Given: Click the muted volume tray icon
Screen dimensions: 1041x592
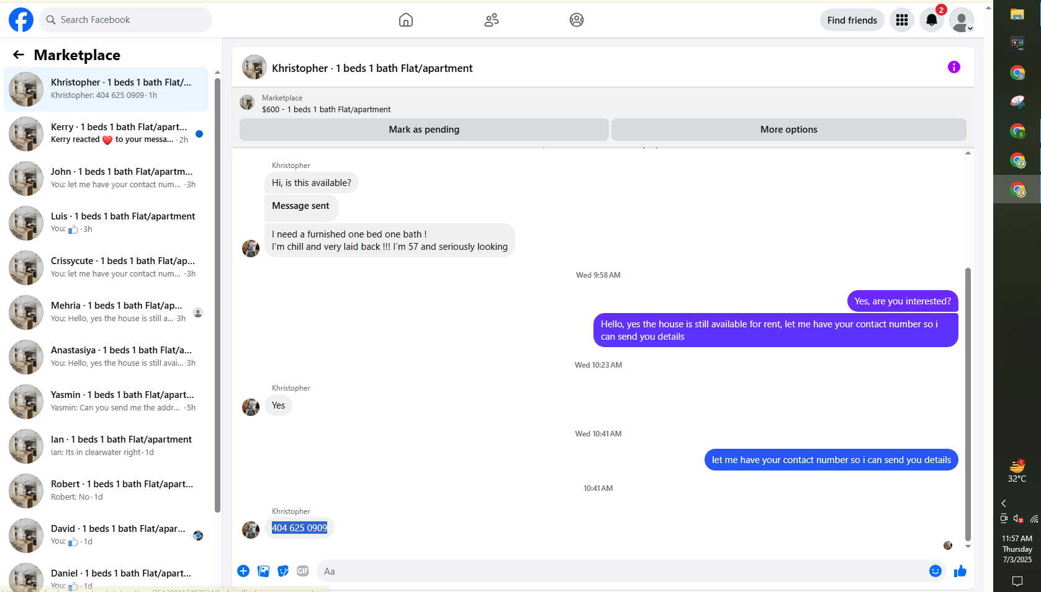Looking at the screenshot, I should pos(1018,519).
